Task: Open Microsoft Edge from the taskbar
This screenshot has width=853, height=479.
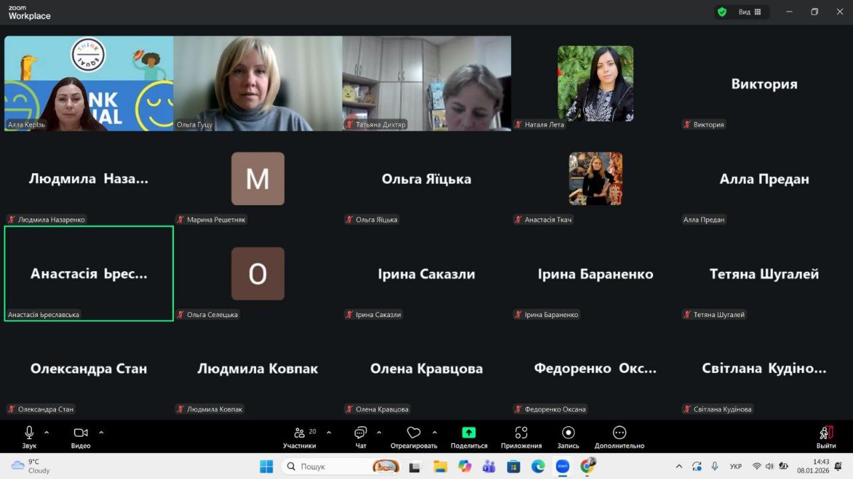Action: (538, 466)
